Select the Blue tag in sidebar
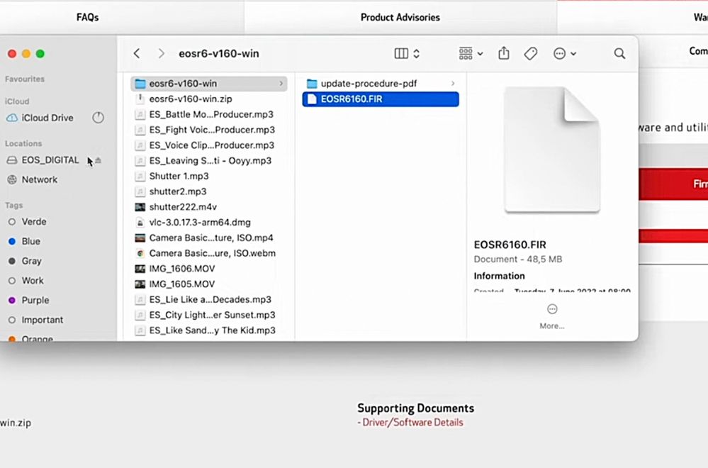The height and width of the screenshot is (468, 708). [31, 241]
